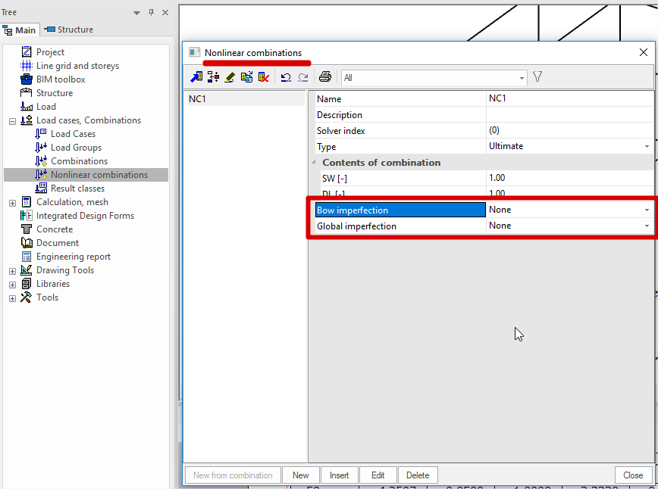Viewport: 658px width, 489px height.
Task: Expand the Drawing Tools node
Action: 13,271
